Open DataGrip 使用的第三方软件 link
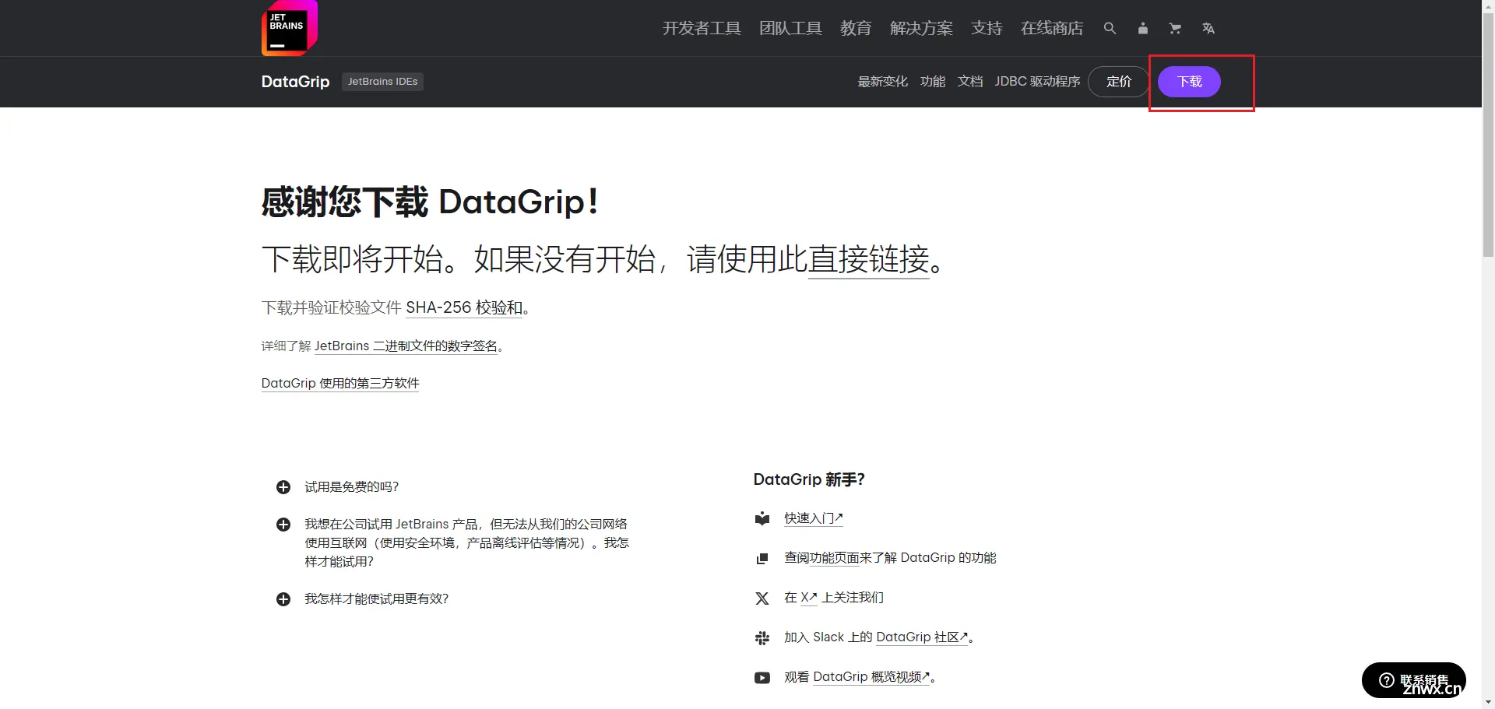This screenshot has width=1495, height=709. (340, 383)
